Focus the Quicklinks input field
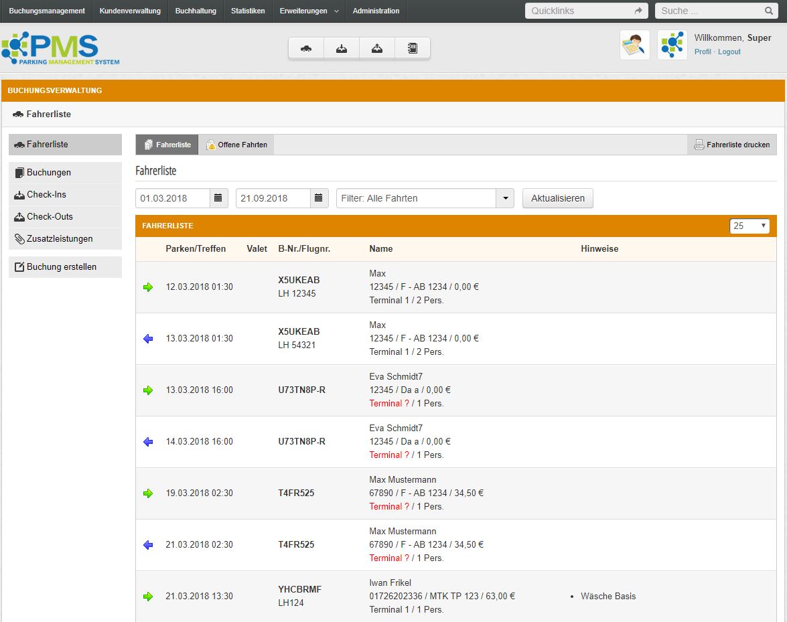This screenshot has height=622, width=787. click(x=586, y=11)
